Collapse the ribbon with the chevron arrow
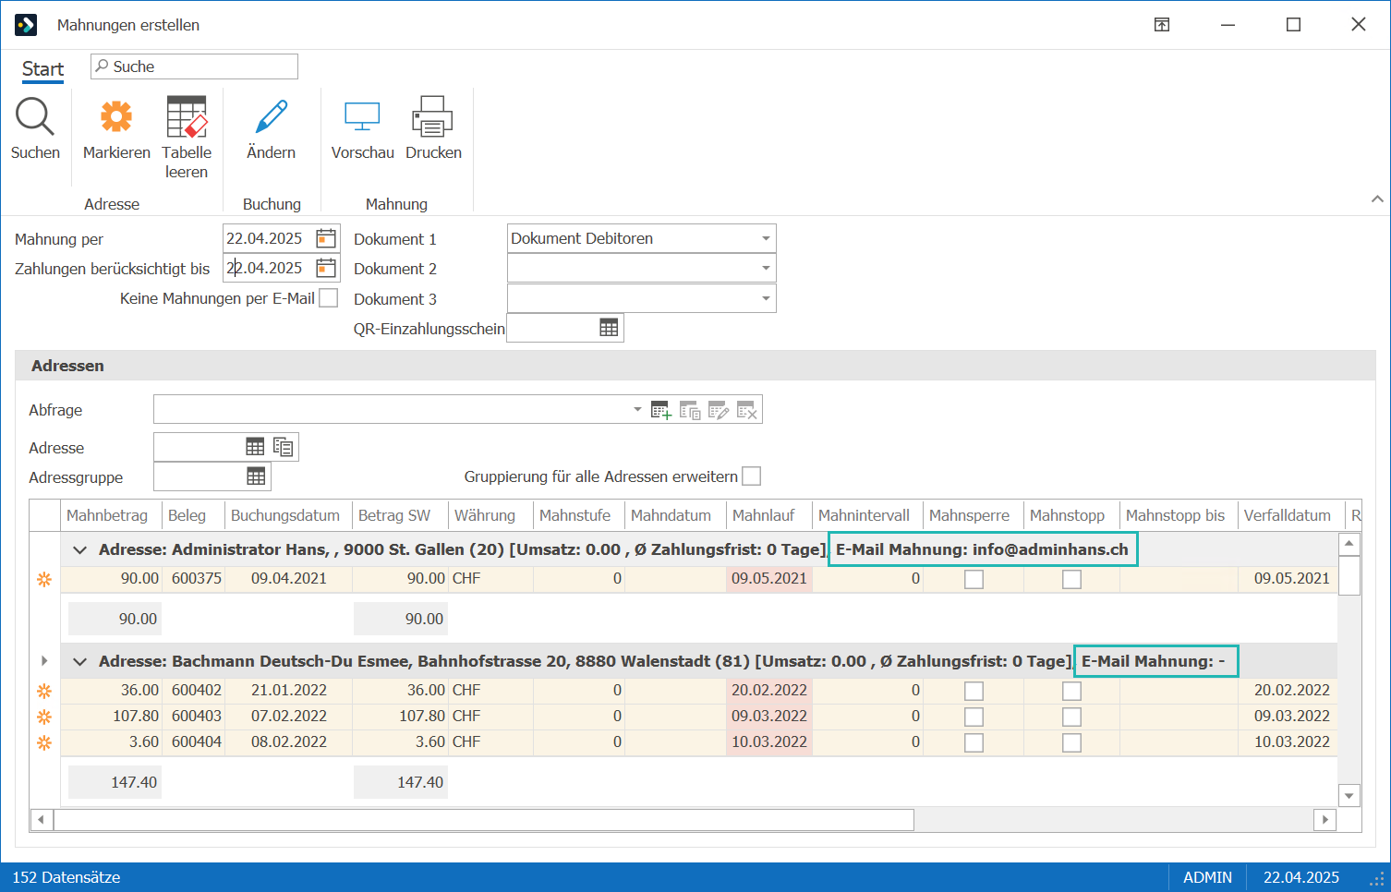 [1377, 199]
